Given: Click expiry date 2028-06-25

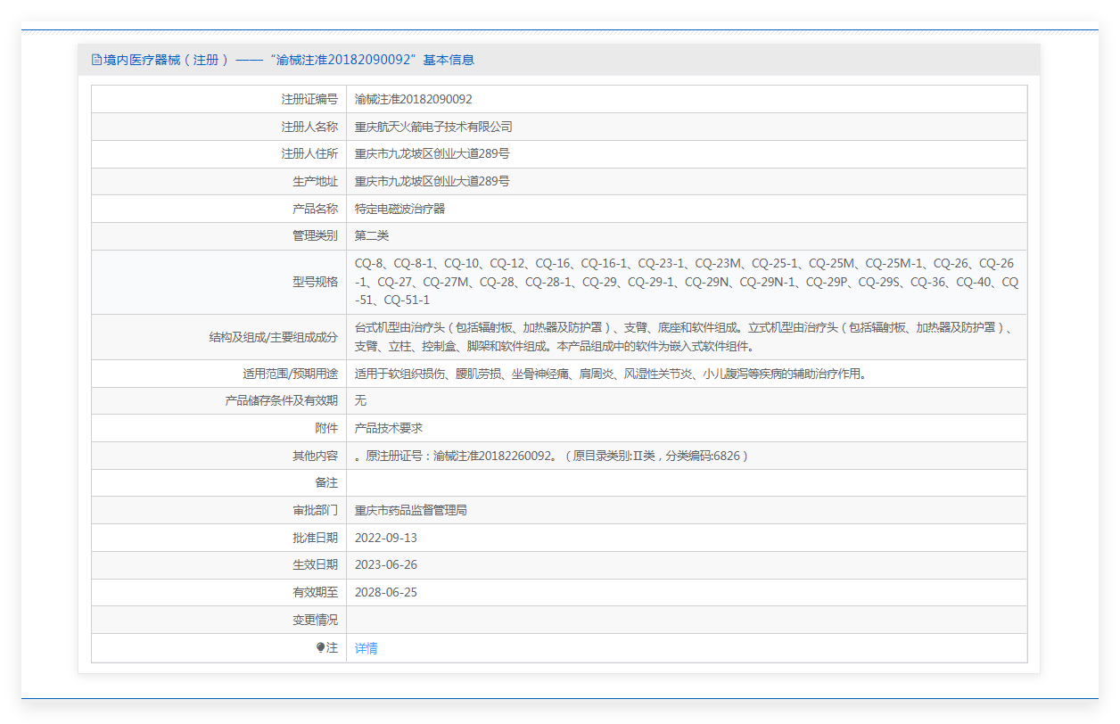Looking at the screenshot, I should point(385,592).
